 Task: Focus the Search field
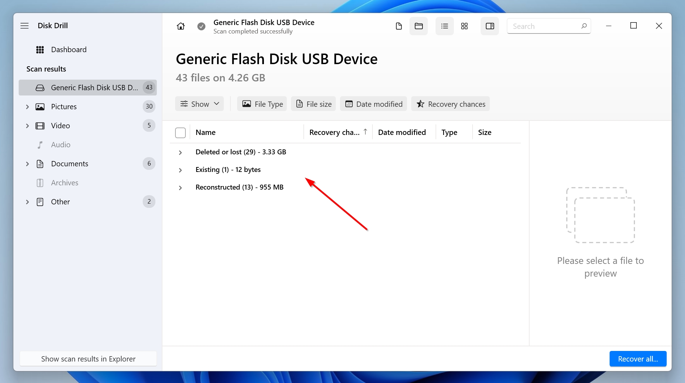click(x=549, y=26)
